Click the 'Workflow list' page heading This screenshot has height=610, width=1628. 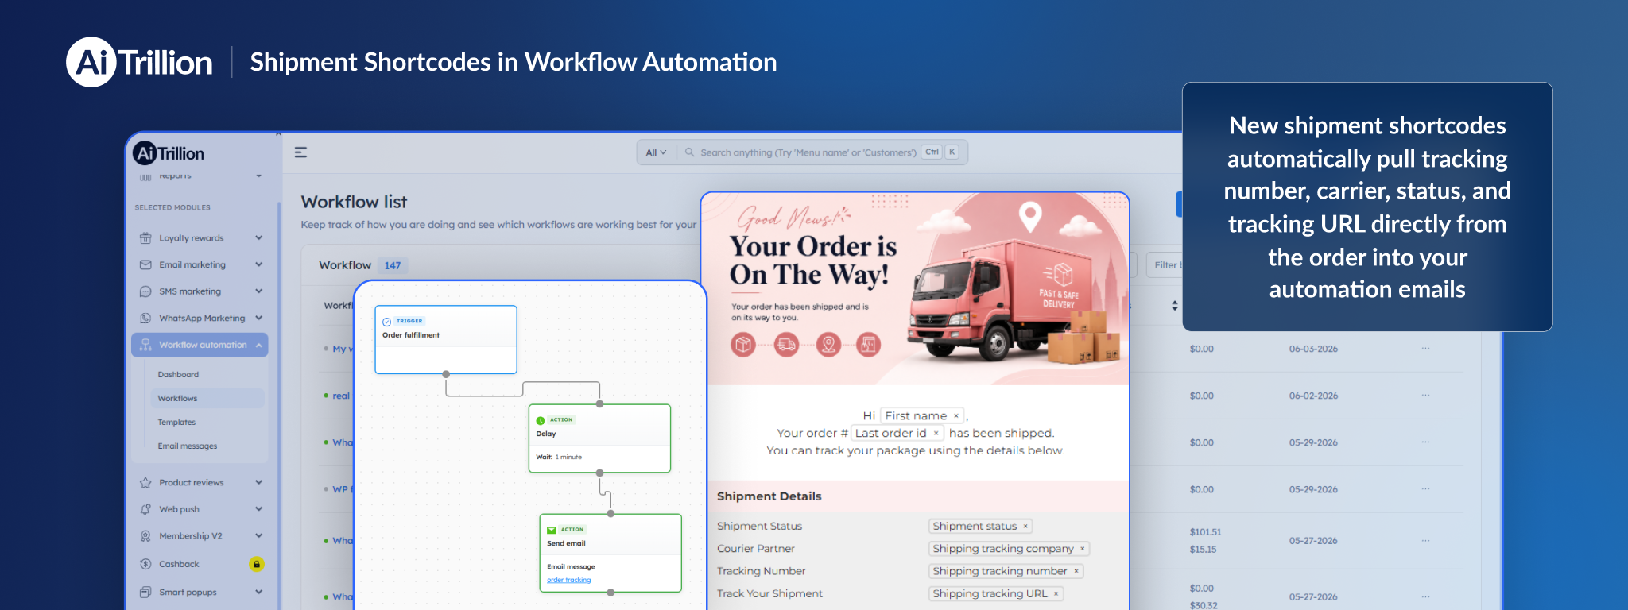coord(354,202)
